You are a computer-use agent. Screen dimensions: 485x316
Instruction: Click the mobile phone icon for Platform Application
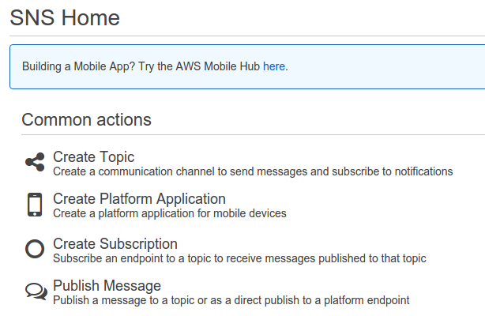34,205
